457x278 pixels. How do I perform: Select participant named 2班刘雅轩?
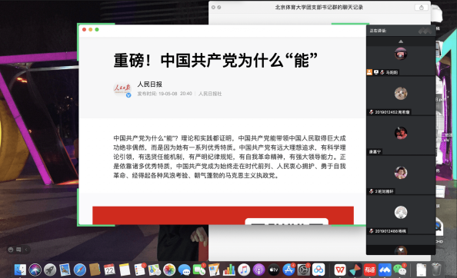(384, 191)
